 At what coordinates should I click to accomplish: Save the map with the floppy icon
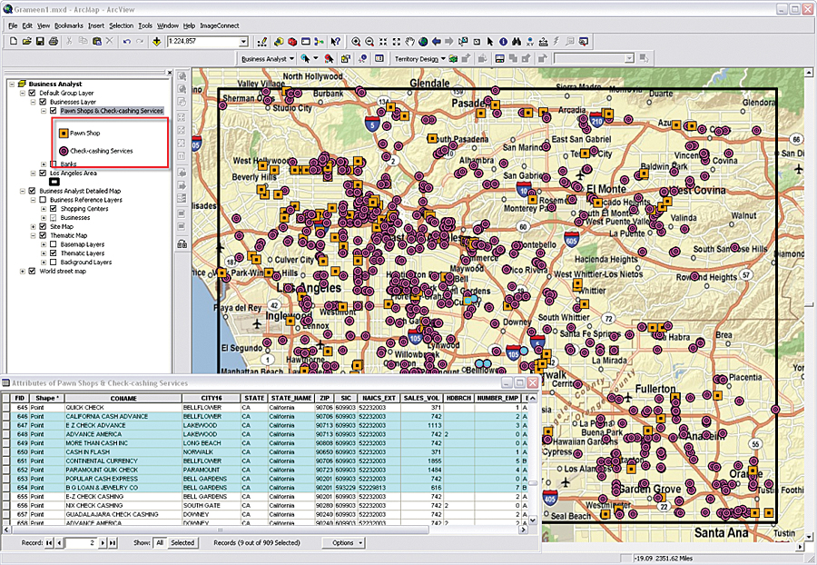[40, 41]
